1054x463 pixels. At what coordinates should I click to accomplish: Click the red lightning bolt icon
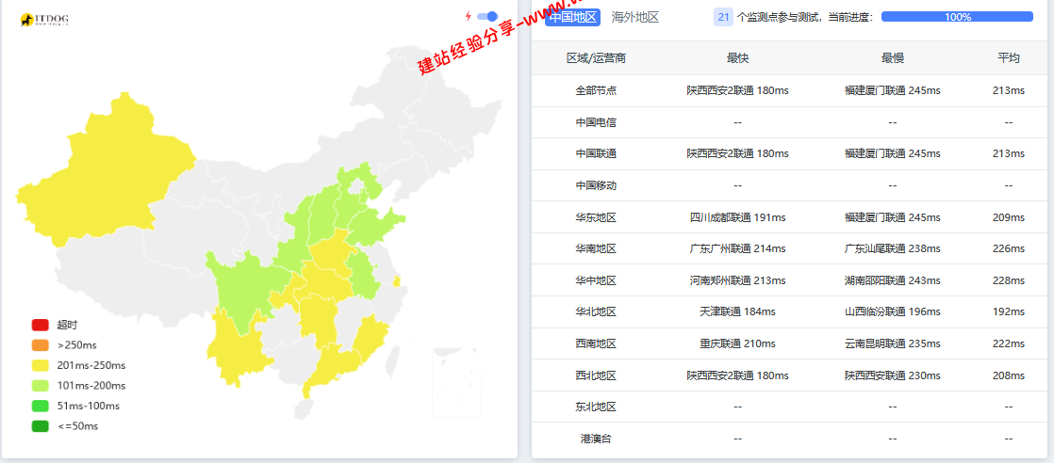[x=469, y=16]
